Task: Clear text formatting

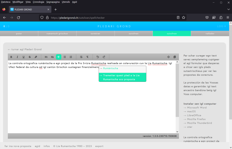Action: click(87, 57)
